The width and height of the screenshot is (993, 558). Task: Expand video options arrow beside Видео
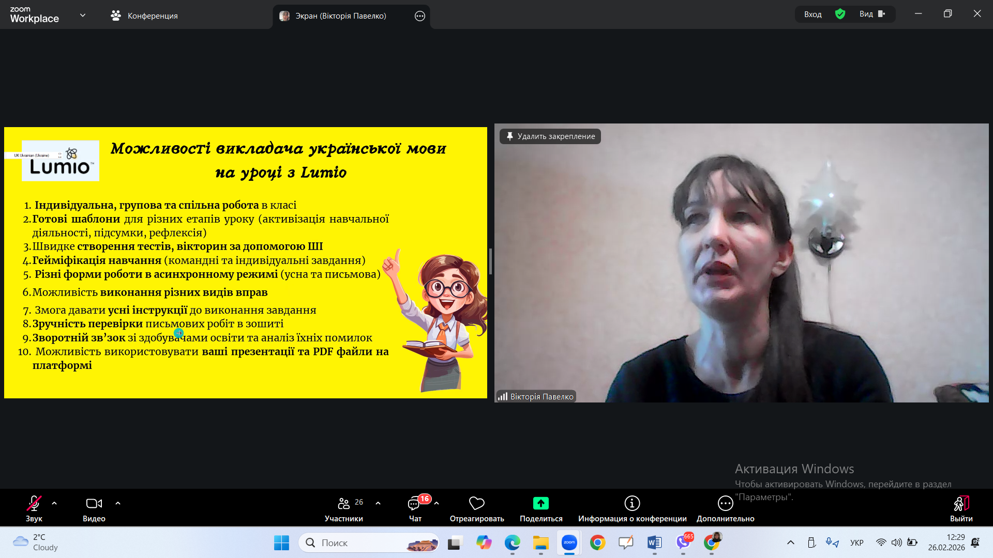(x=118, y=503)
